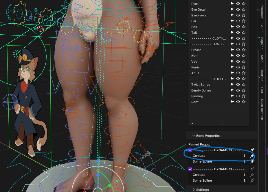Toggle visibility eye for Eyes collection

[238, 3]
